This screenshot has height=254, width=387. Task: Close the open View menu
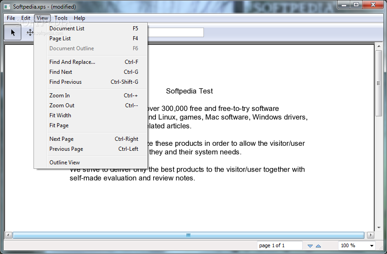click(x=42, y=18)
